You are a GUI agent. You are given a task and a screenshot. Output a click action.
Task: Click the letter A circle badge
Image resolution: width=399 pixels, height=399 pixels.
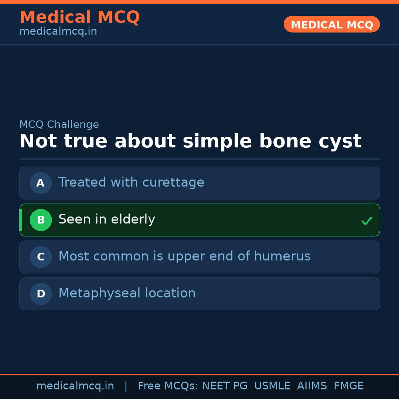click(x=41, y=183)
